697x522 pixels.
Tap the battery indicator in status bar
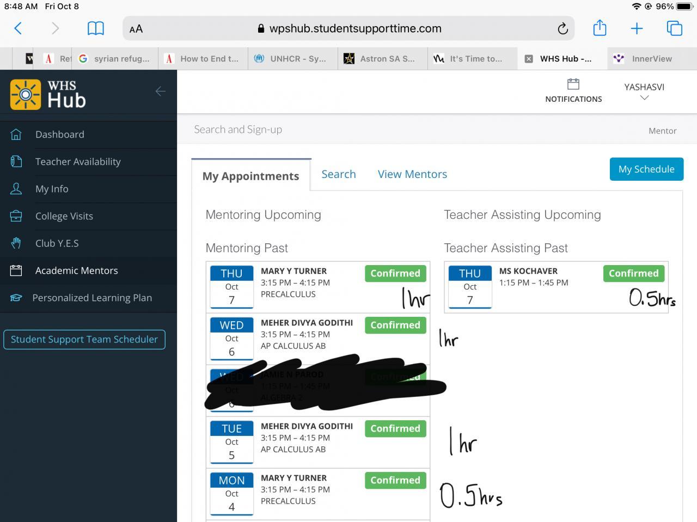684,7
